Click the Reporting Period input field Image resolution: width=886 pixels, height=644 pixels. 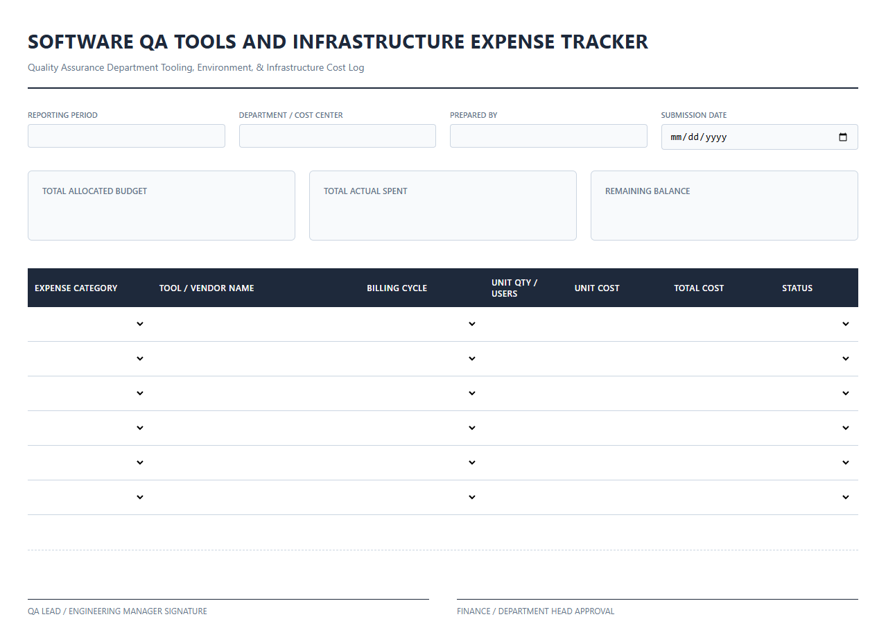pos(126,136)
